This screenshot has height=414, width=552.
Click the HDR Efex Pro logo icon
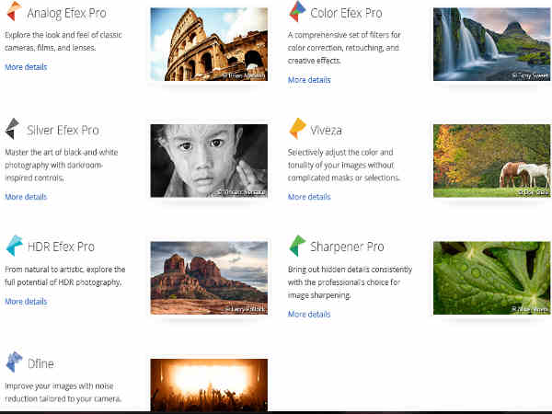click(15, 246)
